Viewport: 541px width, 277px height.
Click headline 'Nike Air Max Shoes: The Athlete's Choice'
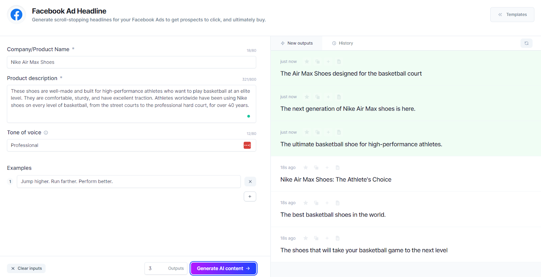click(x=336, y=179)
